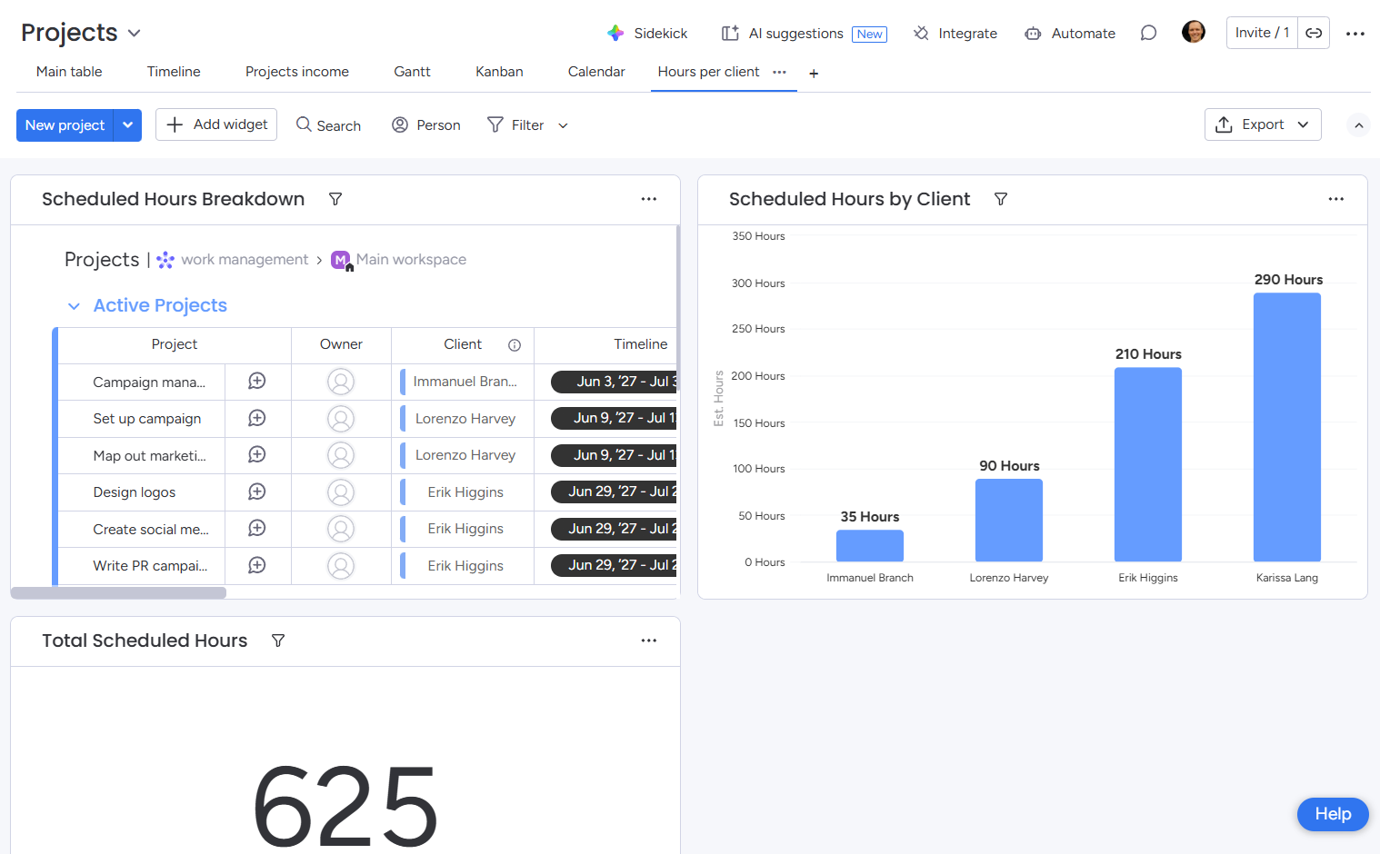Click the New project button
This screenshot has width=1380, height=854.
coord(65,125)
